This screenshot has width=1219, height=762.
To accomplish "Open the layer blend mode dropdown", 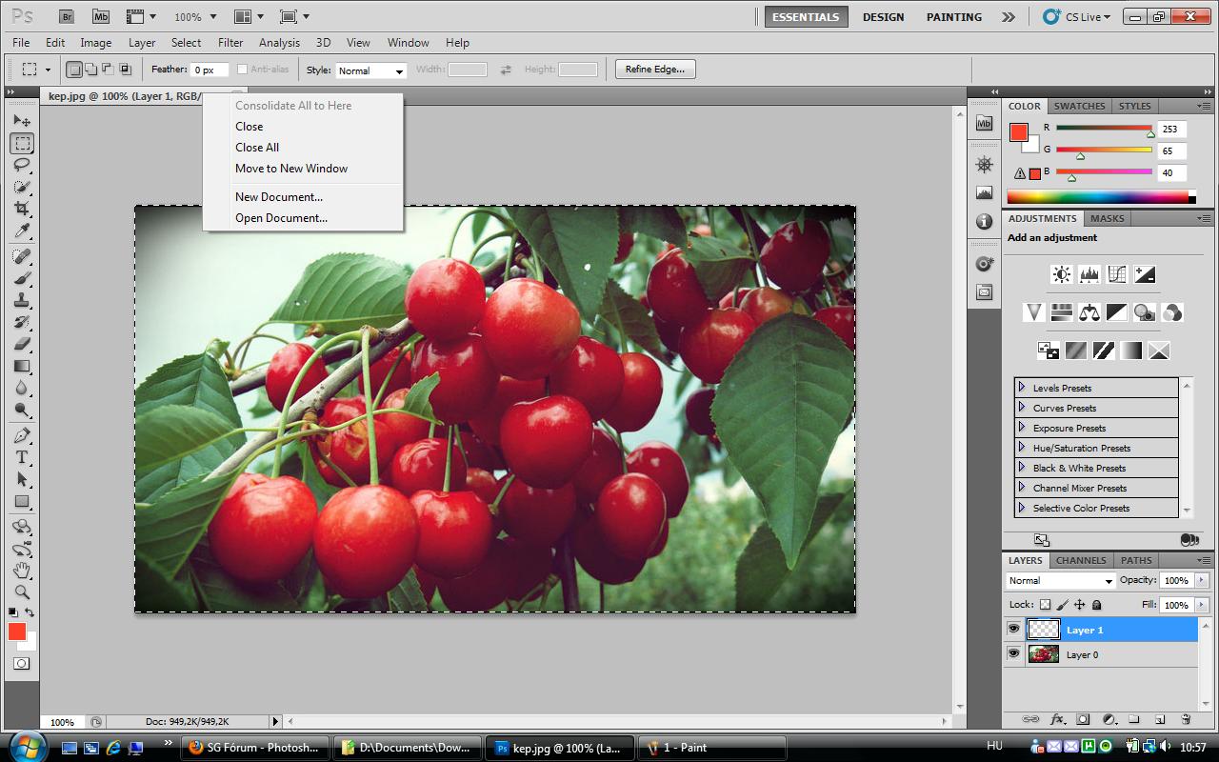I will pos(1060,581).
